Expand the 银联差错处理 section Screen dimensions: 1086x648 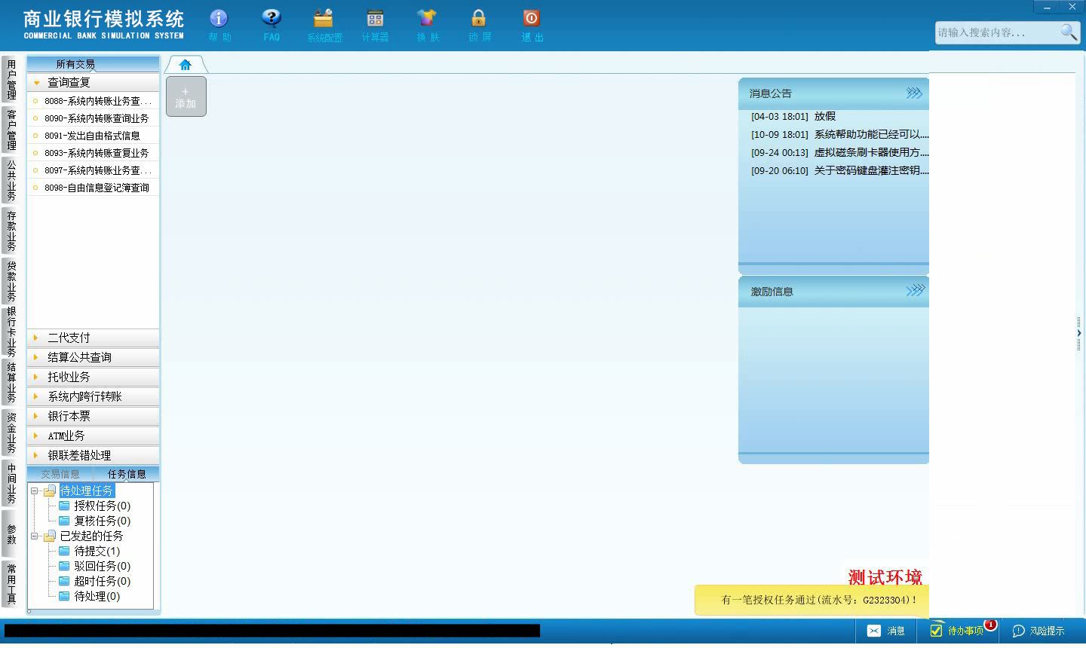point(94,455)
